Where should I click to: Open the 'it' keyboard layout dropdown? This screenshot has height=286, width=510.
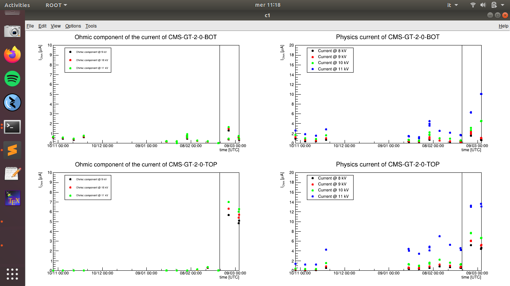pyautogui.click(x=451, y=5)
